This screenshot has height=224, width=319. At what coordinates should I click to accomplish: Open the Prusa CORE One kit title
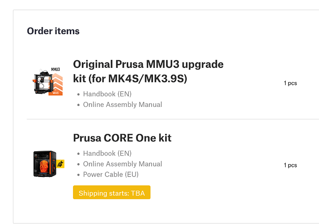122,138
